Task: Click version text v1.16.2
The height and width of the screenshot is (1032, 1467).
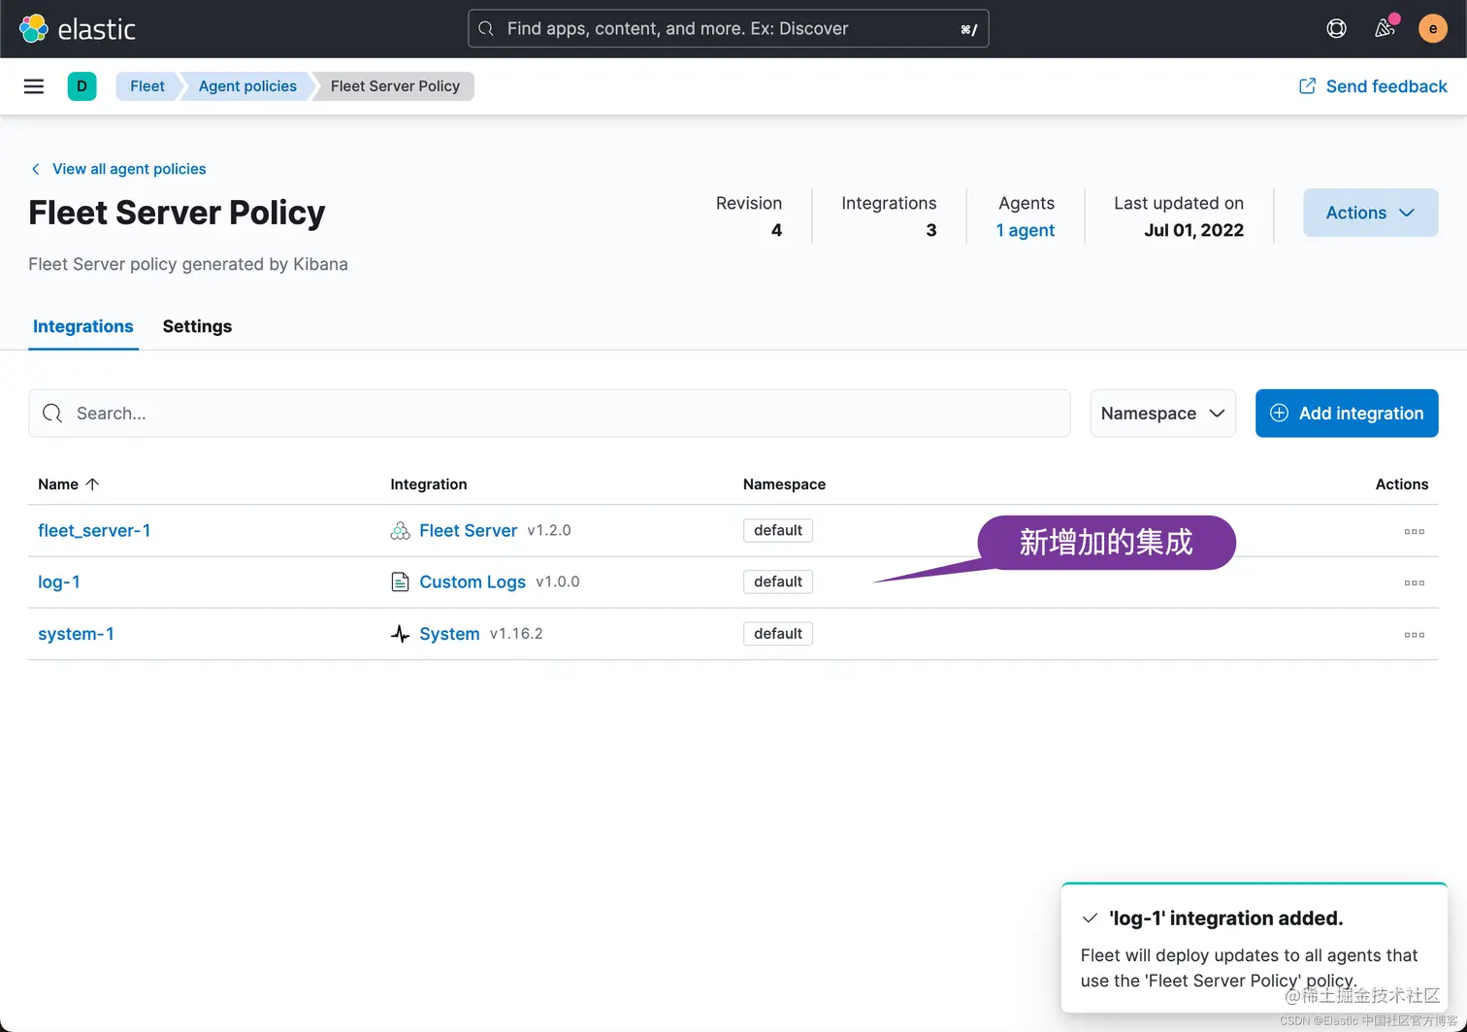Action: 516,634
